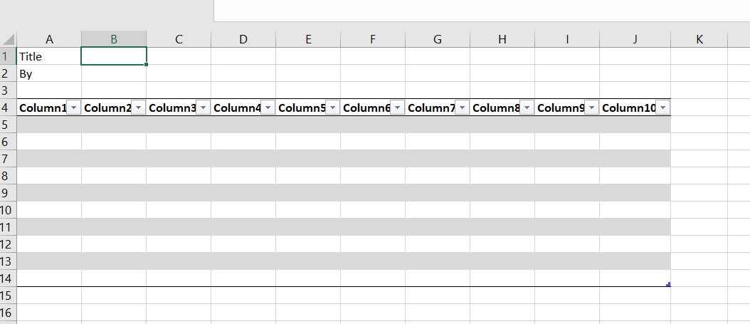Open the Column1 filter dropdown

tap(73, 108)
